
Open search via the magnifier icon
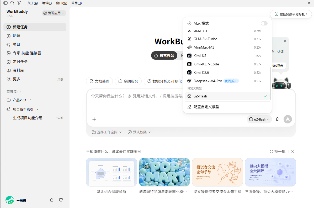[12, 3]
